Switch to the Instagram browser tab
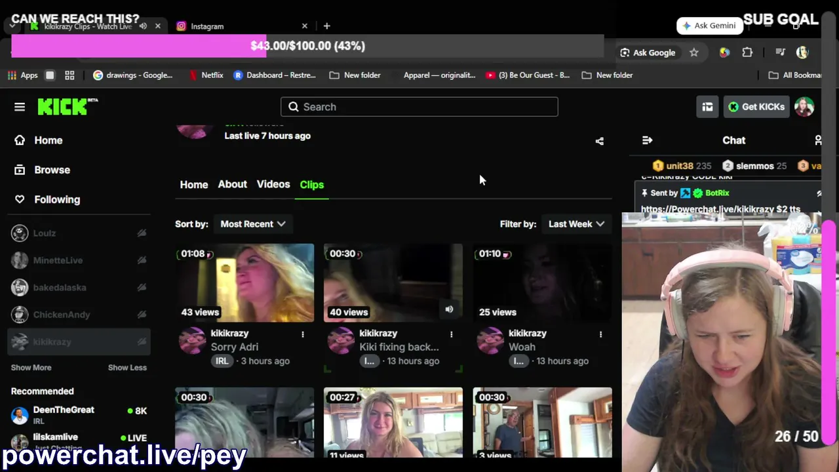 coord(240,26)
